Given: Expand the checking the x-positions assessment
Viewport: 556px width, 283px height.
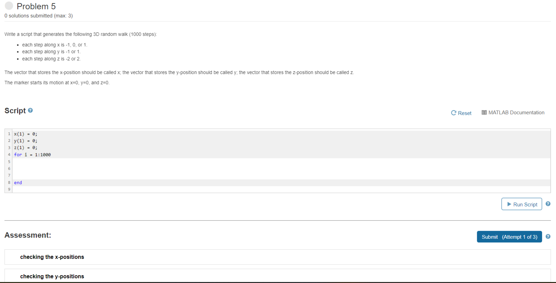Looking at the screenshot, I should click(52, 257).
